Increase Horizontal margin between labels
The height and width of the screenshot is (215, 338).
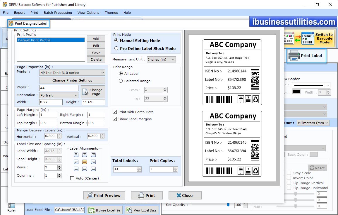point(59,135)
